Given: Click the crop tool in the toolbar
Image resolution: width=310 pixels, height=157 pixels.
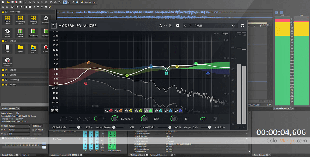Looking at the screenshot, I should pyautogui.click(x=46, y=2).
